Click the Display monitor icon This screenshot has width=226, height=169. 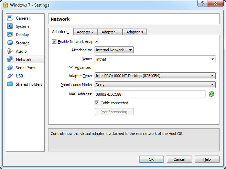10,35
